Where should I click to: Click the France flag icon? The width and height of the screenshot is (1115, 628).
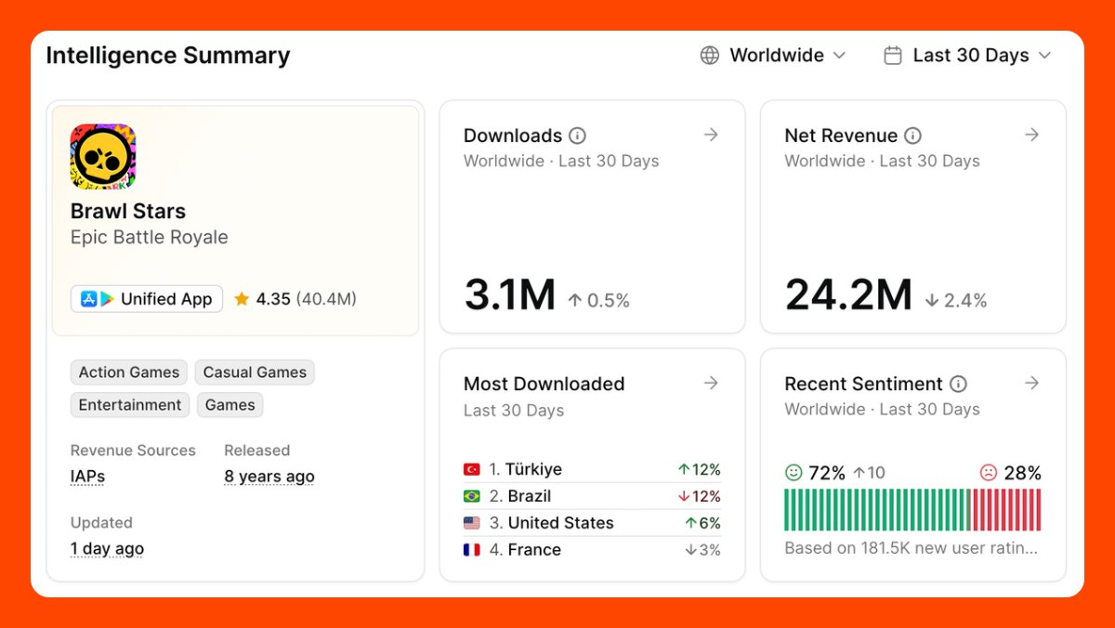[472, 550]
